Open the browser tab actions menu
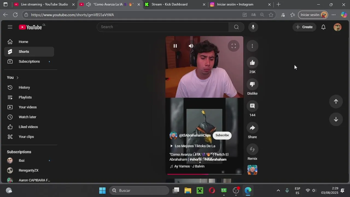This screenshot has height=197, width=350. click(x=5, y=4)
